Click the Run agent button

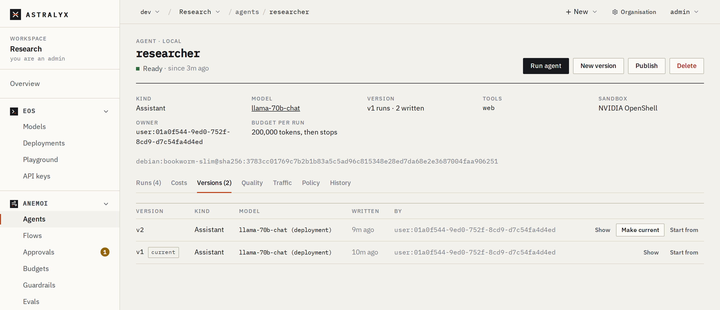545,66
